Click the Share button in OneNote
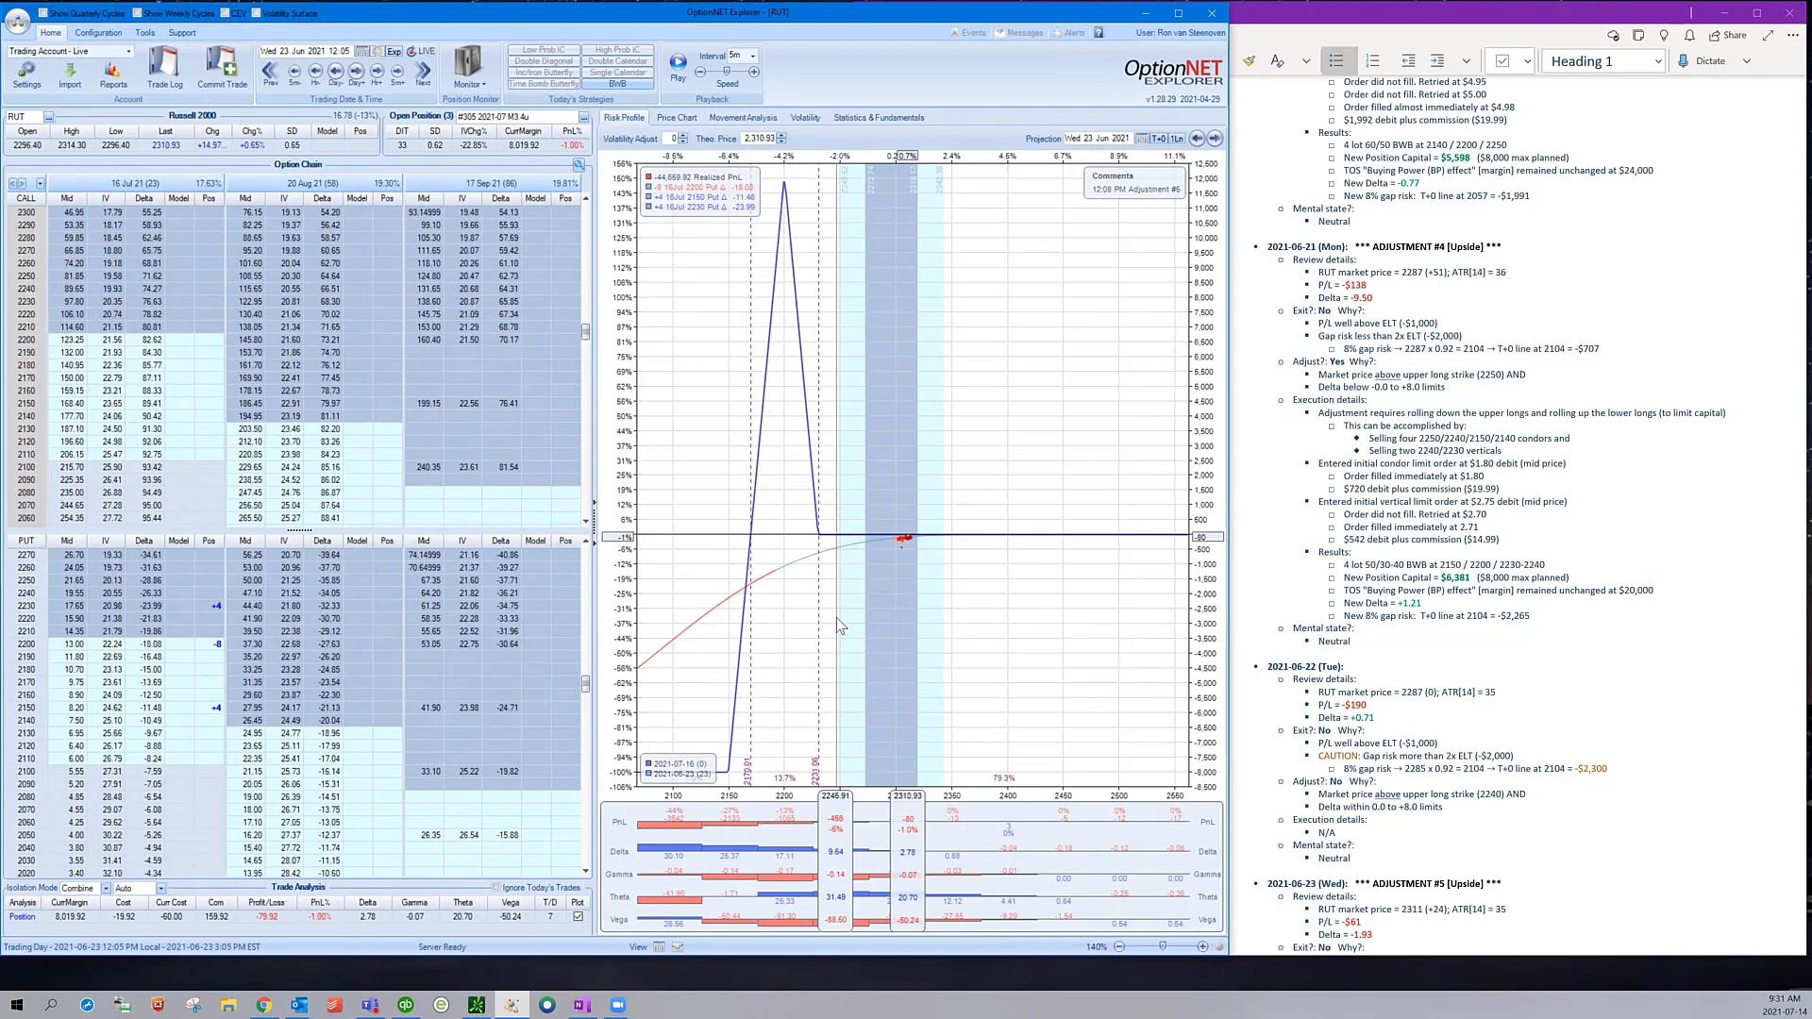 1728,35
